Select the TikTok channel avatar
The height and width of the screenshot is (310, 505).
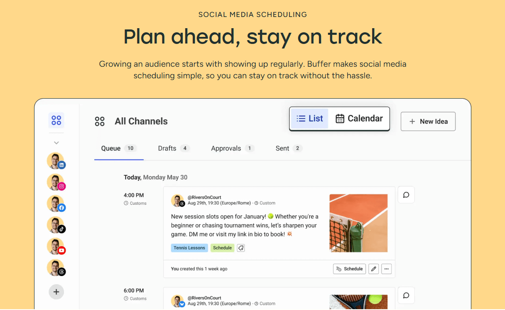point(56,225)
